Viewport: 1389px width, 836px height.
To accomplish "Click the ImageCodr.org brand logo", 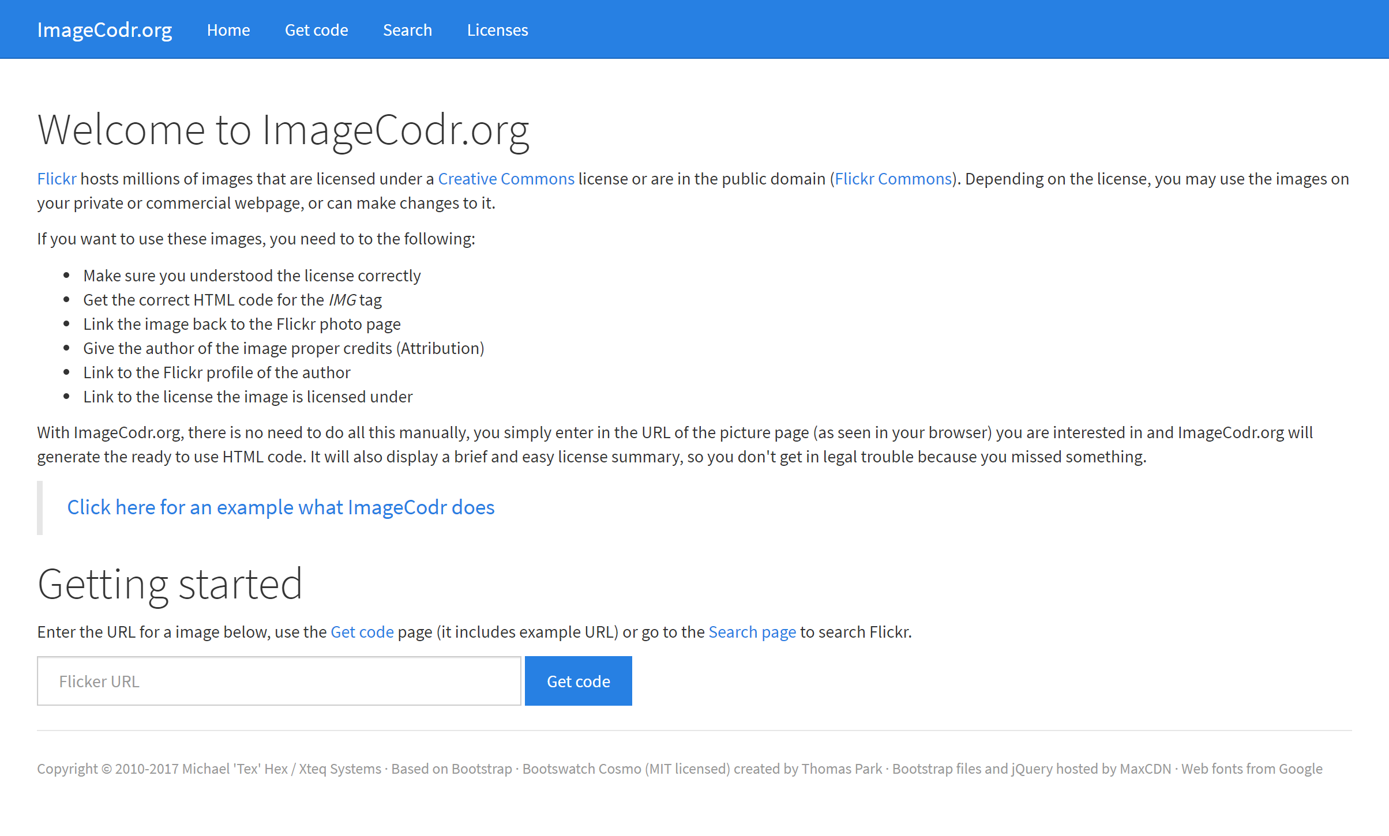I will pos(104,29).
